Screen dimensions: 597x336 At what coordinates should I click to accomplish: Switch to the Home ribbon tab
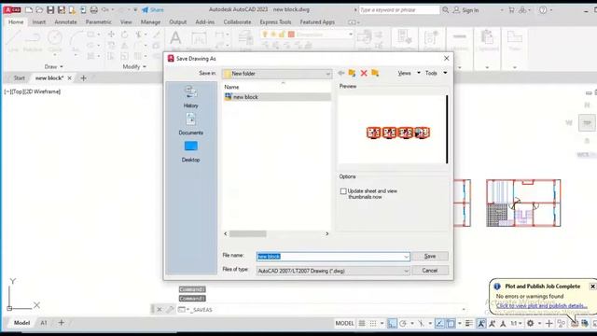[16, 22]
